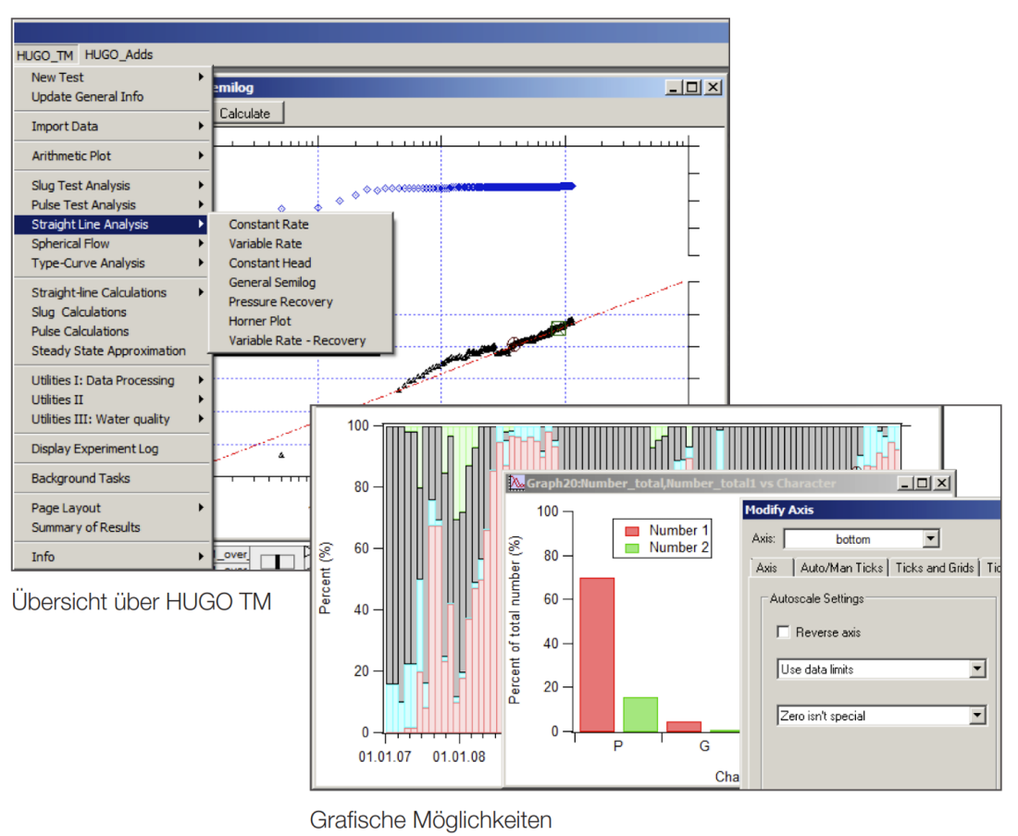The height and width of the screenshot is (836, 1018).
Task: Open the Import Data submenu
Action: tap(112, 127)
